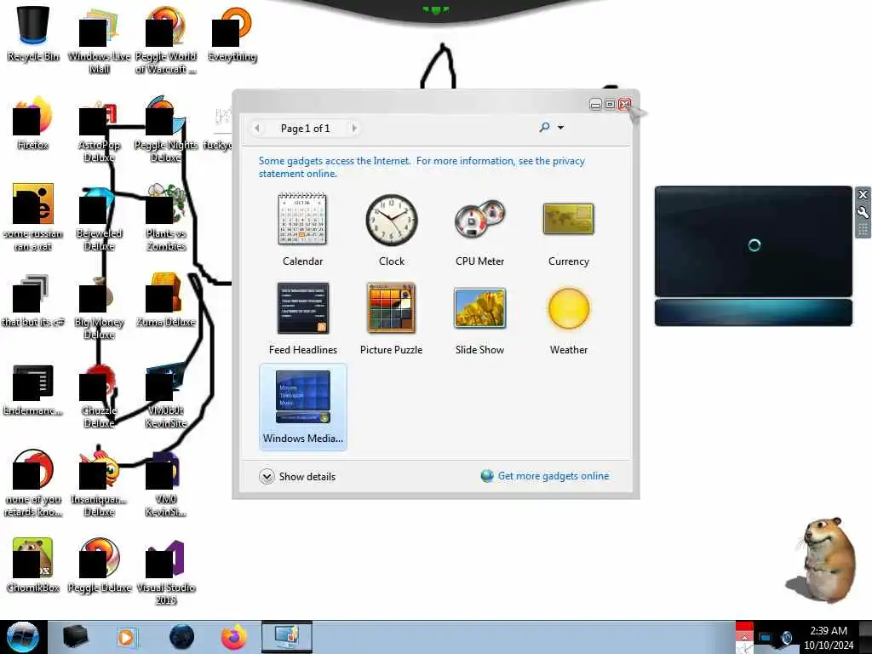This screenshot has width=872, height=654.
Task: Select the Feed Headlines gadget
Action: pos(302,318)
